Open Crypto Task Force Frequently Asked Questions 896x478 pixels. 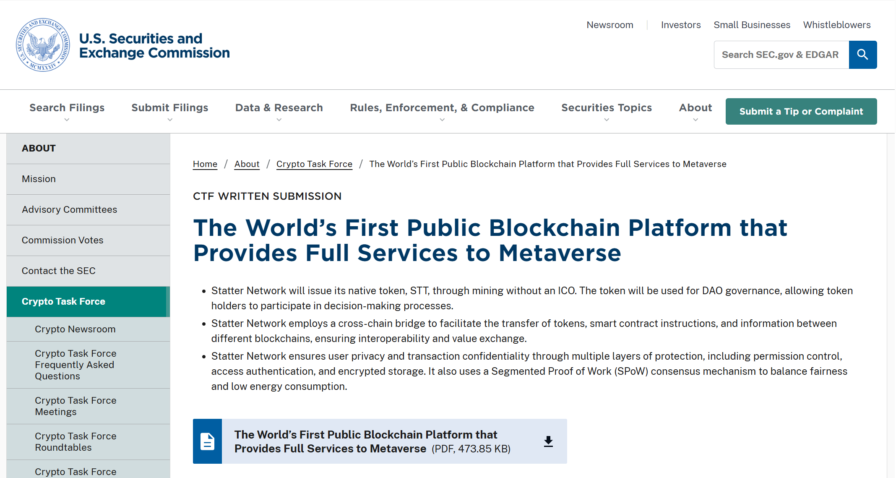88,365
